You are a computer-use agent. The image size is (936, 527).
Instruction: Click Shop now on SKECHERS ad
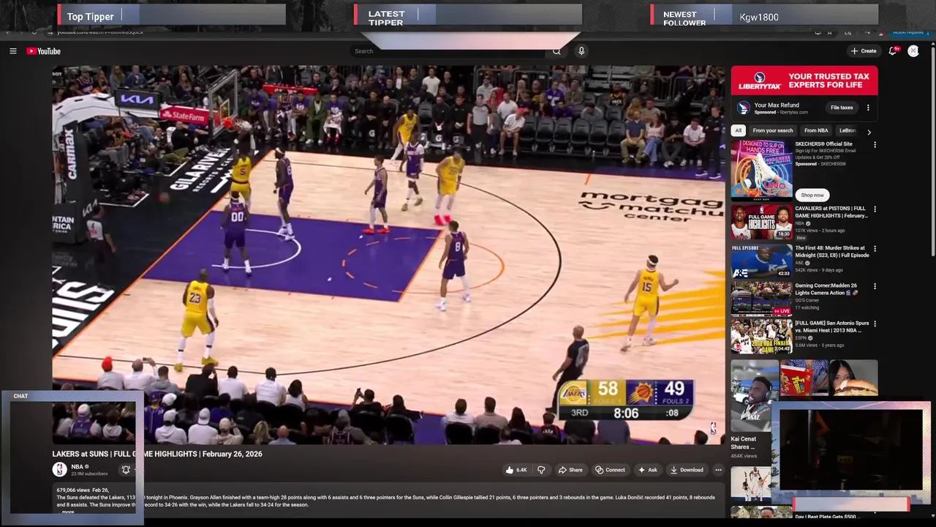click(812, 195)
